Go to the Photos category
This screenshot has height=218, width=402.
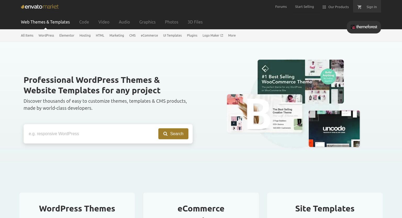pos(171,22)
